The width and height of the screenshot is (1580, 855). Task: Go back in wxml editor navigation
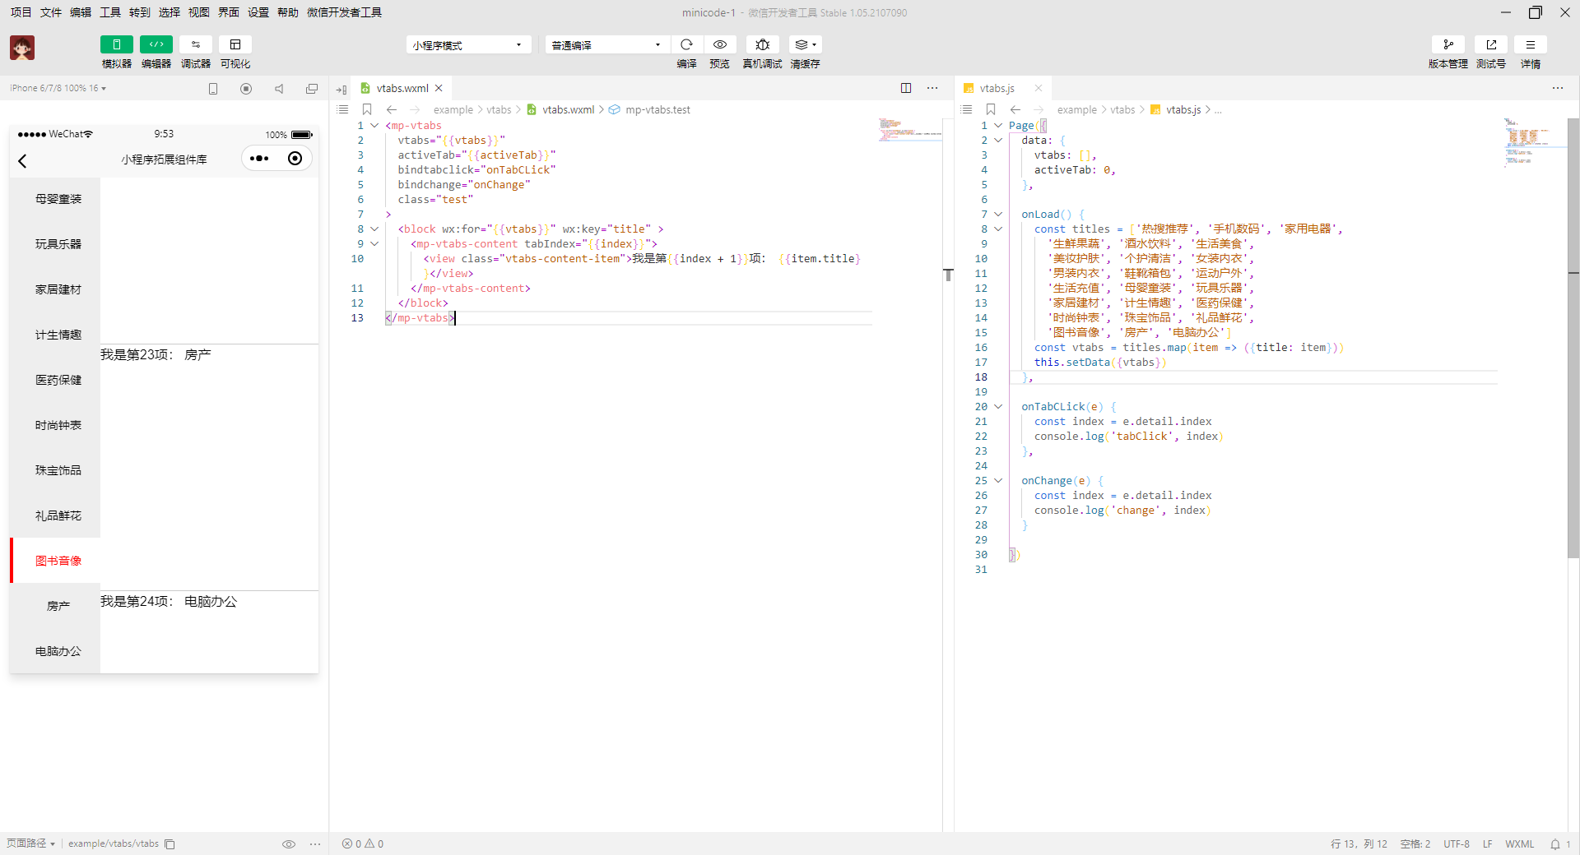point(392,109)
